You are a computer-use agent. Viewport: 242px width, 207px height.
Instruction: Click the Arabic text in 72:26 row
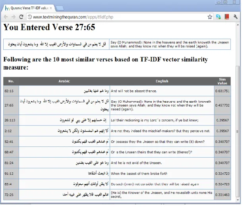point(86,195)
